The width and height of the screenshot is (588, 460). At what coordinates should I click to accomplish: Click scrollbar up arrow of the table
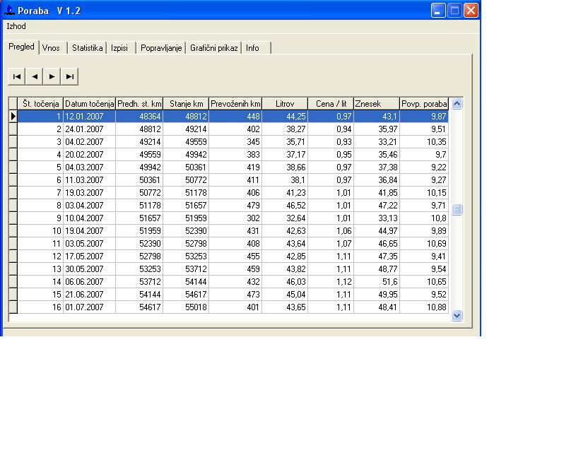pos(457,103)
